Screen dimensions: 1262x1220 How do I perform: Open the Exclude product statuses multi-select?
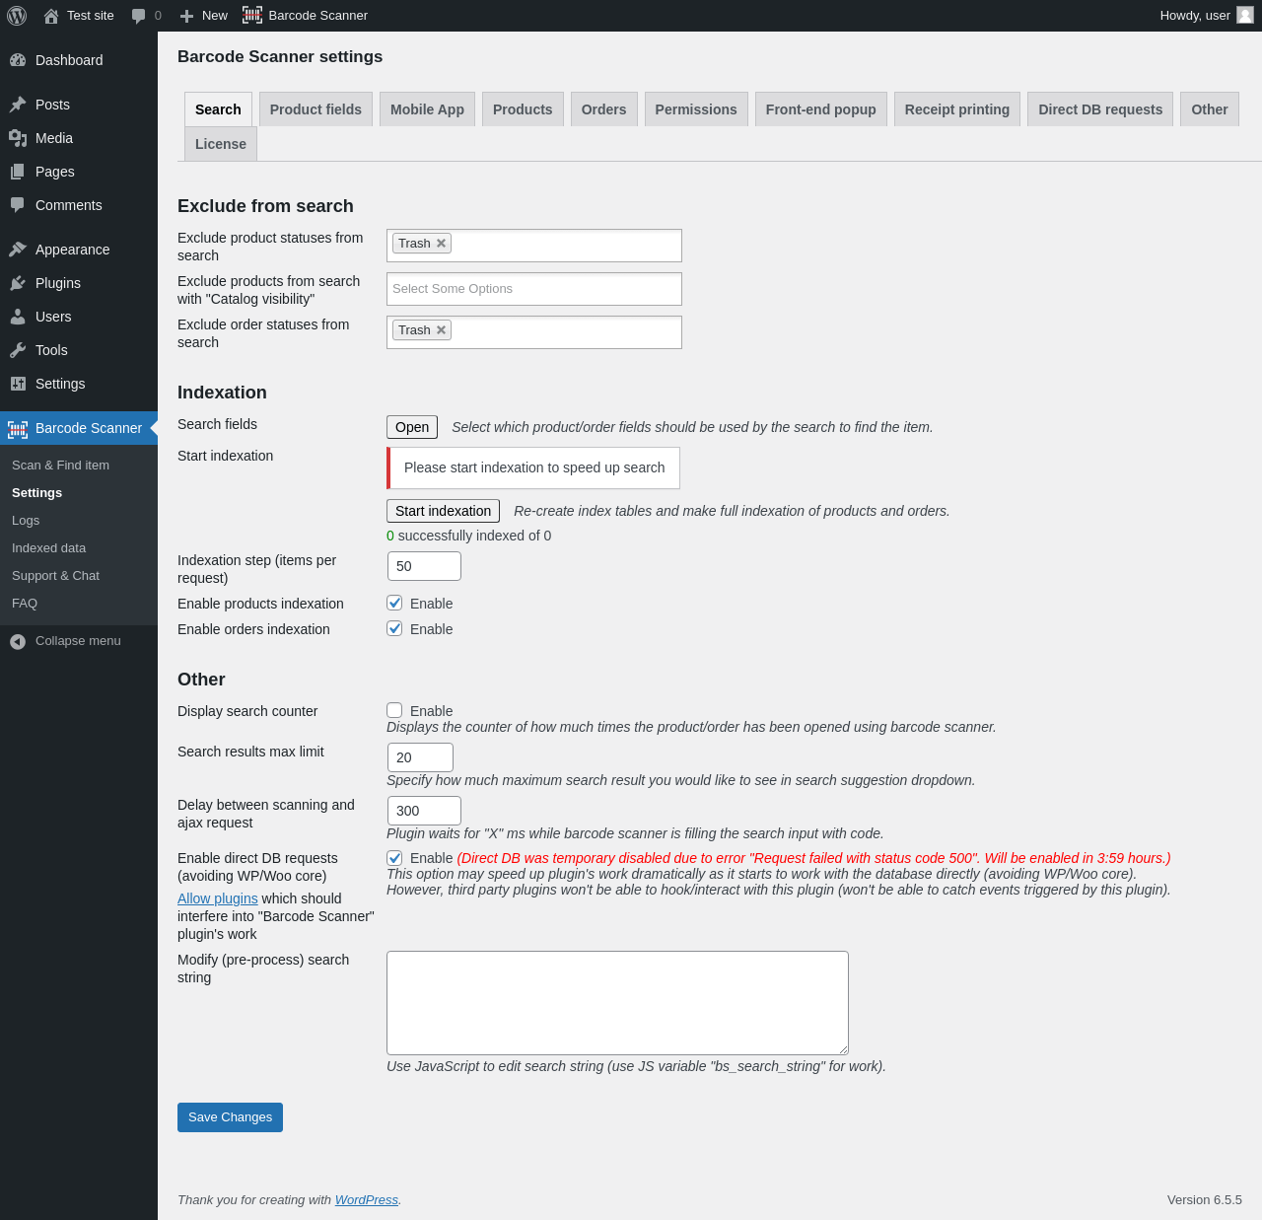pos(534,246)
